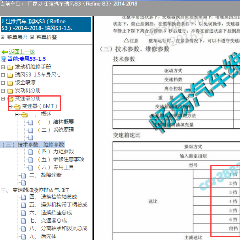Click the 变速箱速比 heading
Viewport: 240px width, 240px height.
click(127, 135)
